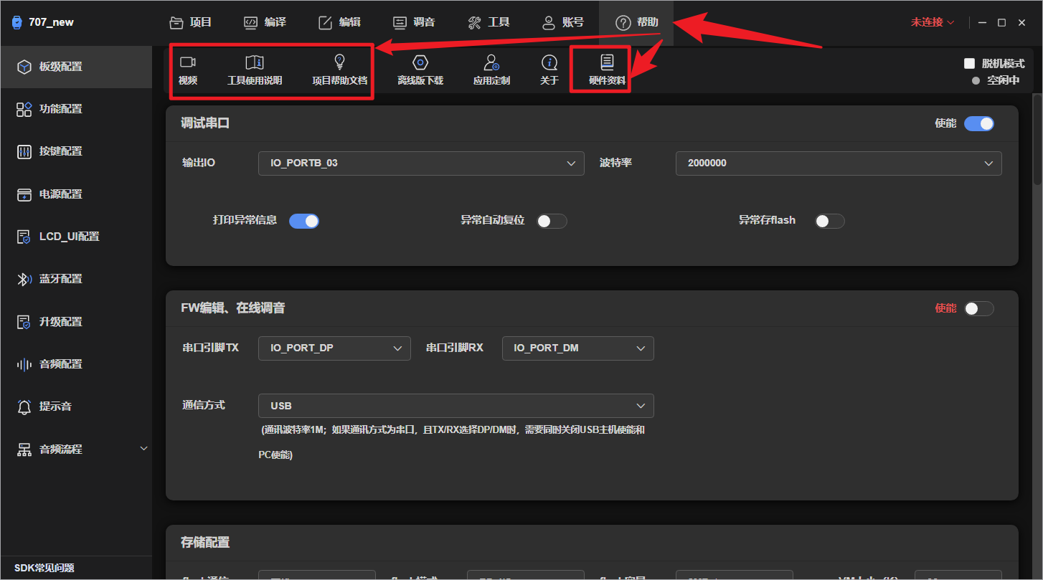Open the SDK常见问题 link
This screenshot has width=1043, height=580.
44,569
